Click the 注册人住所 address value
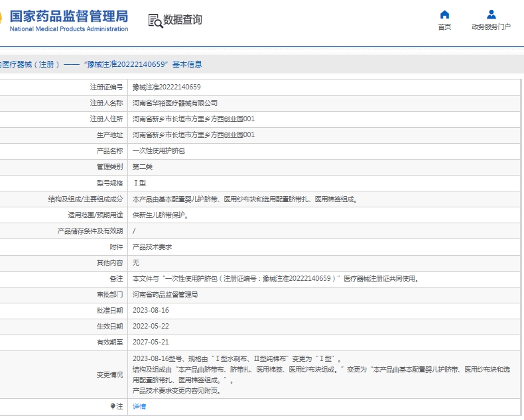 tap(194, 119)
